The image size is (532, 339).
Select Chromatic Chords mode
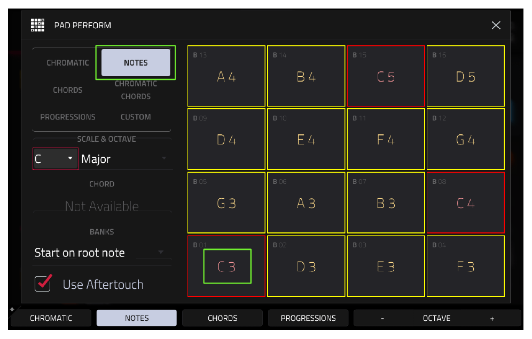136,90
